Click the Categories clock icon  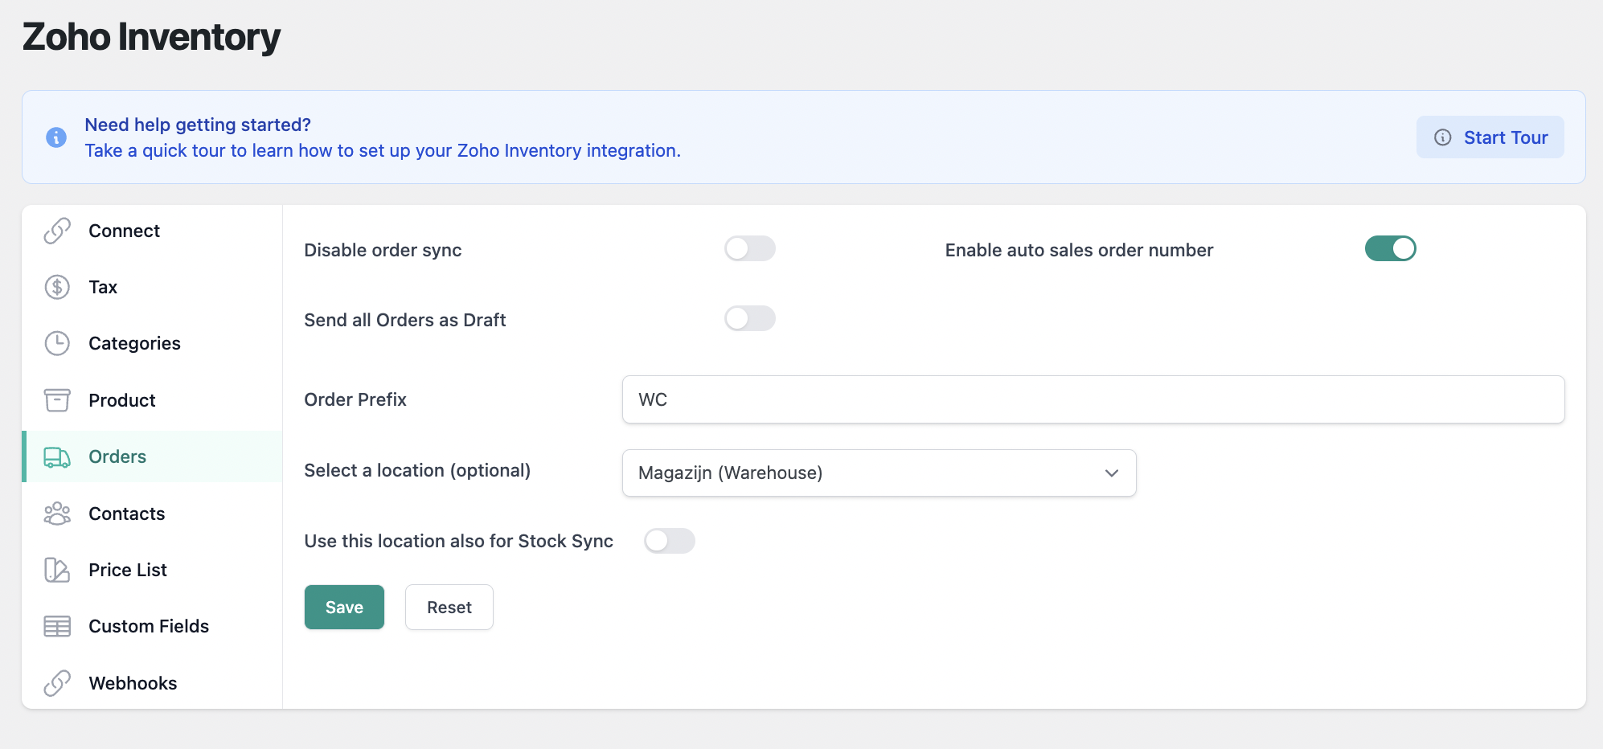(57, 343)
